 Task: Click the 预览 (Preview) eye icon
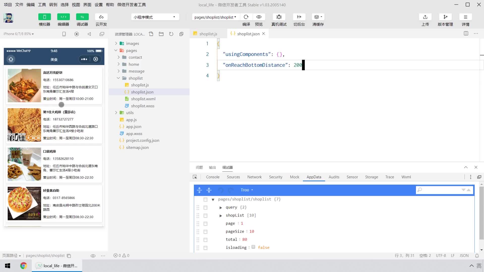point(259,17)
